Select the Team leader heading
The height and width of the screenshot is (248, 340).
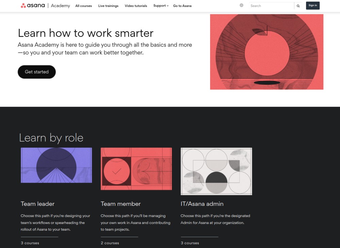pyautogui.click(x=37, y=204)
